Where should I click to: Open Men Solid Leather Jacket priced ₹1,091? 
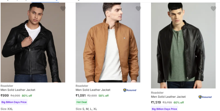click(x=93, y=90)
